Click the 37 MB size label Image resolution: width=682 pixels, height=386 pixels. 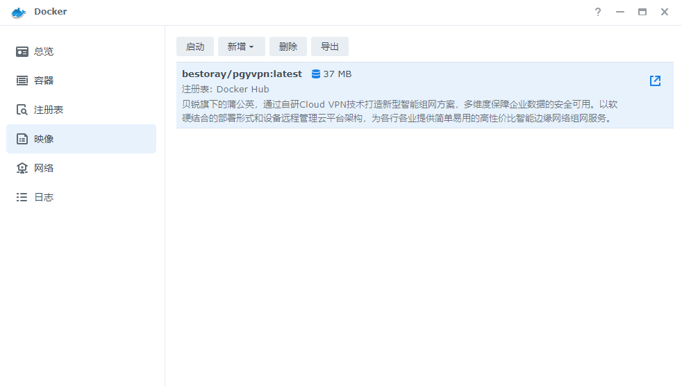[x=337, y=74]
